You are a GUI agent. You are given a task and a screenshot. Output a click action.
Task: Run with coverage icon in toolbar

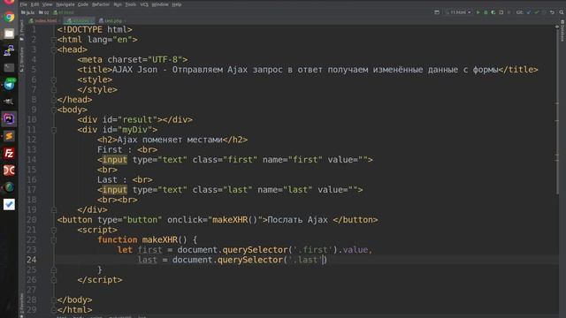tap(493, 12)
